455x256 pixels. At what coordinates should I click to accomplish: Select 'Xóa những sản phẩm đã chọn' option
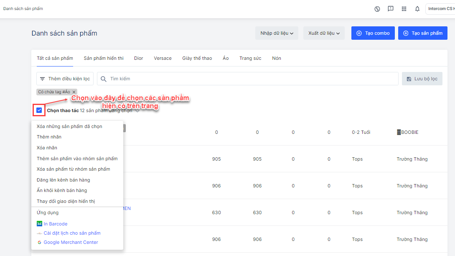click(69, 126)
